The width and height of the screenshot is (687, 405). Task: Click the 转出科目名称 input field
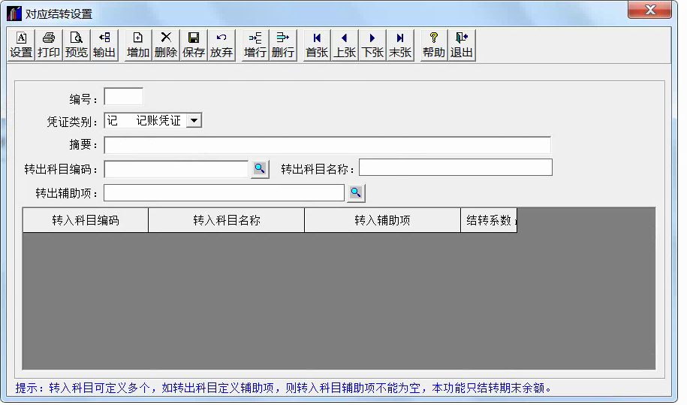456,168
